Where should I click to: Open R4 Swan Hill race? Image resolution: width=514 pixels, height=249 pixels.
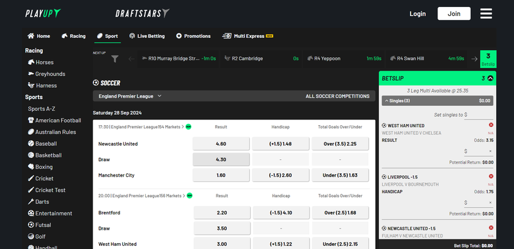coord(427,58)
